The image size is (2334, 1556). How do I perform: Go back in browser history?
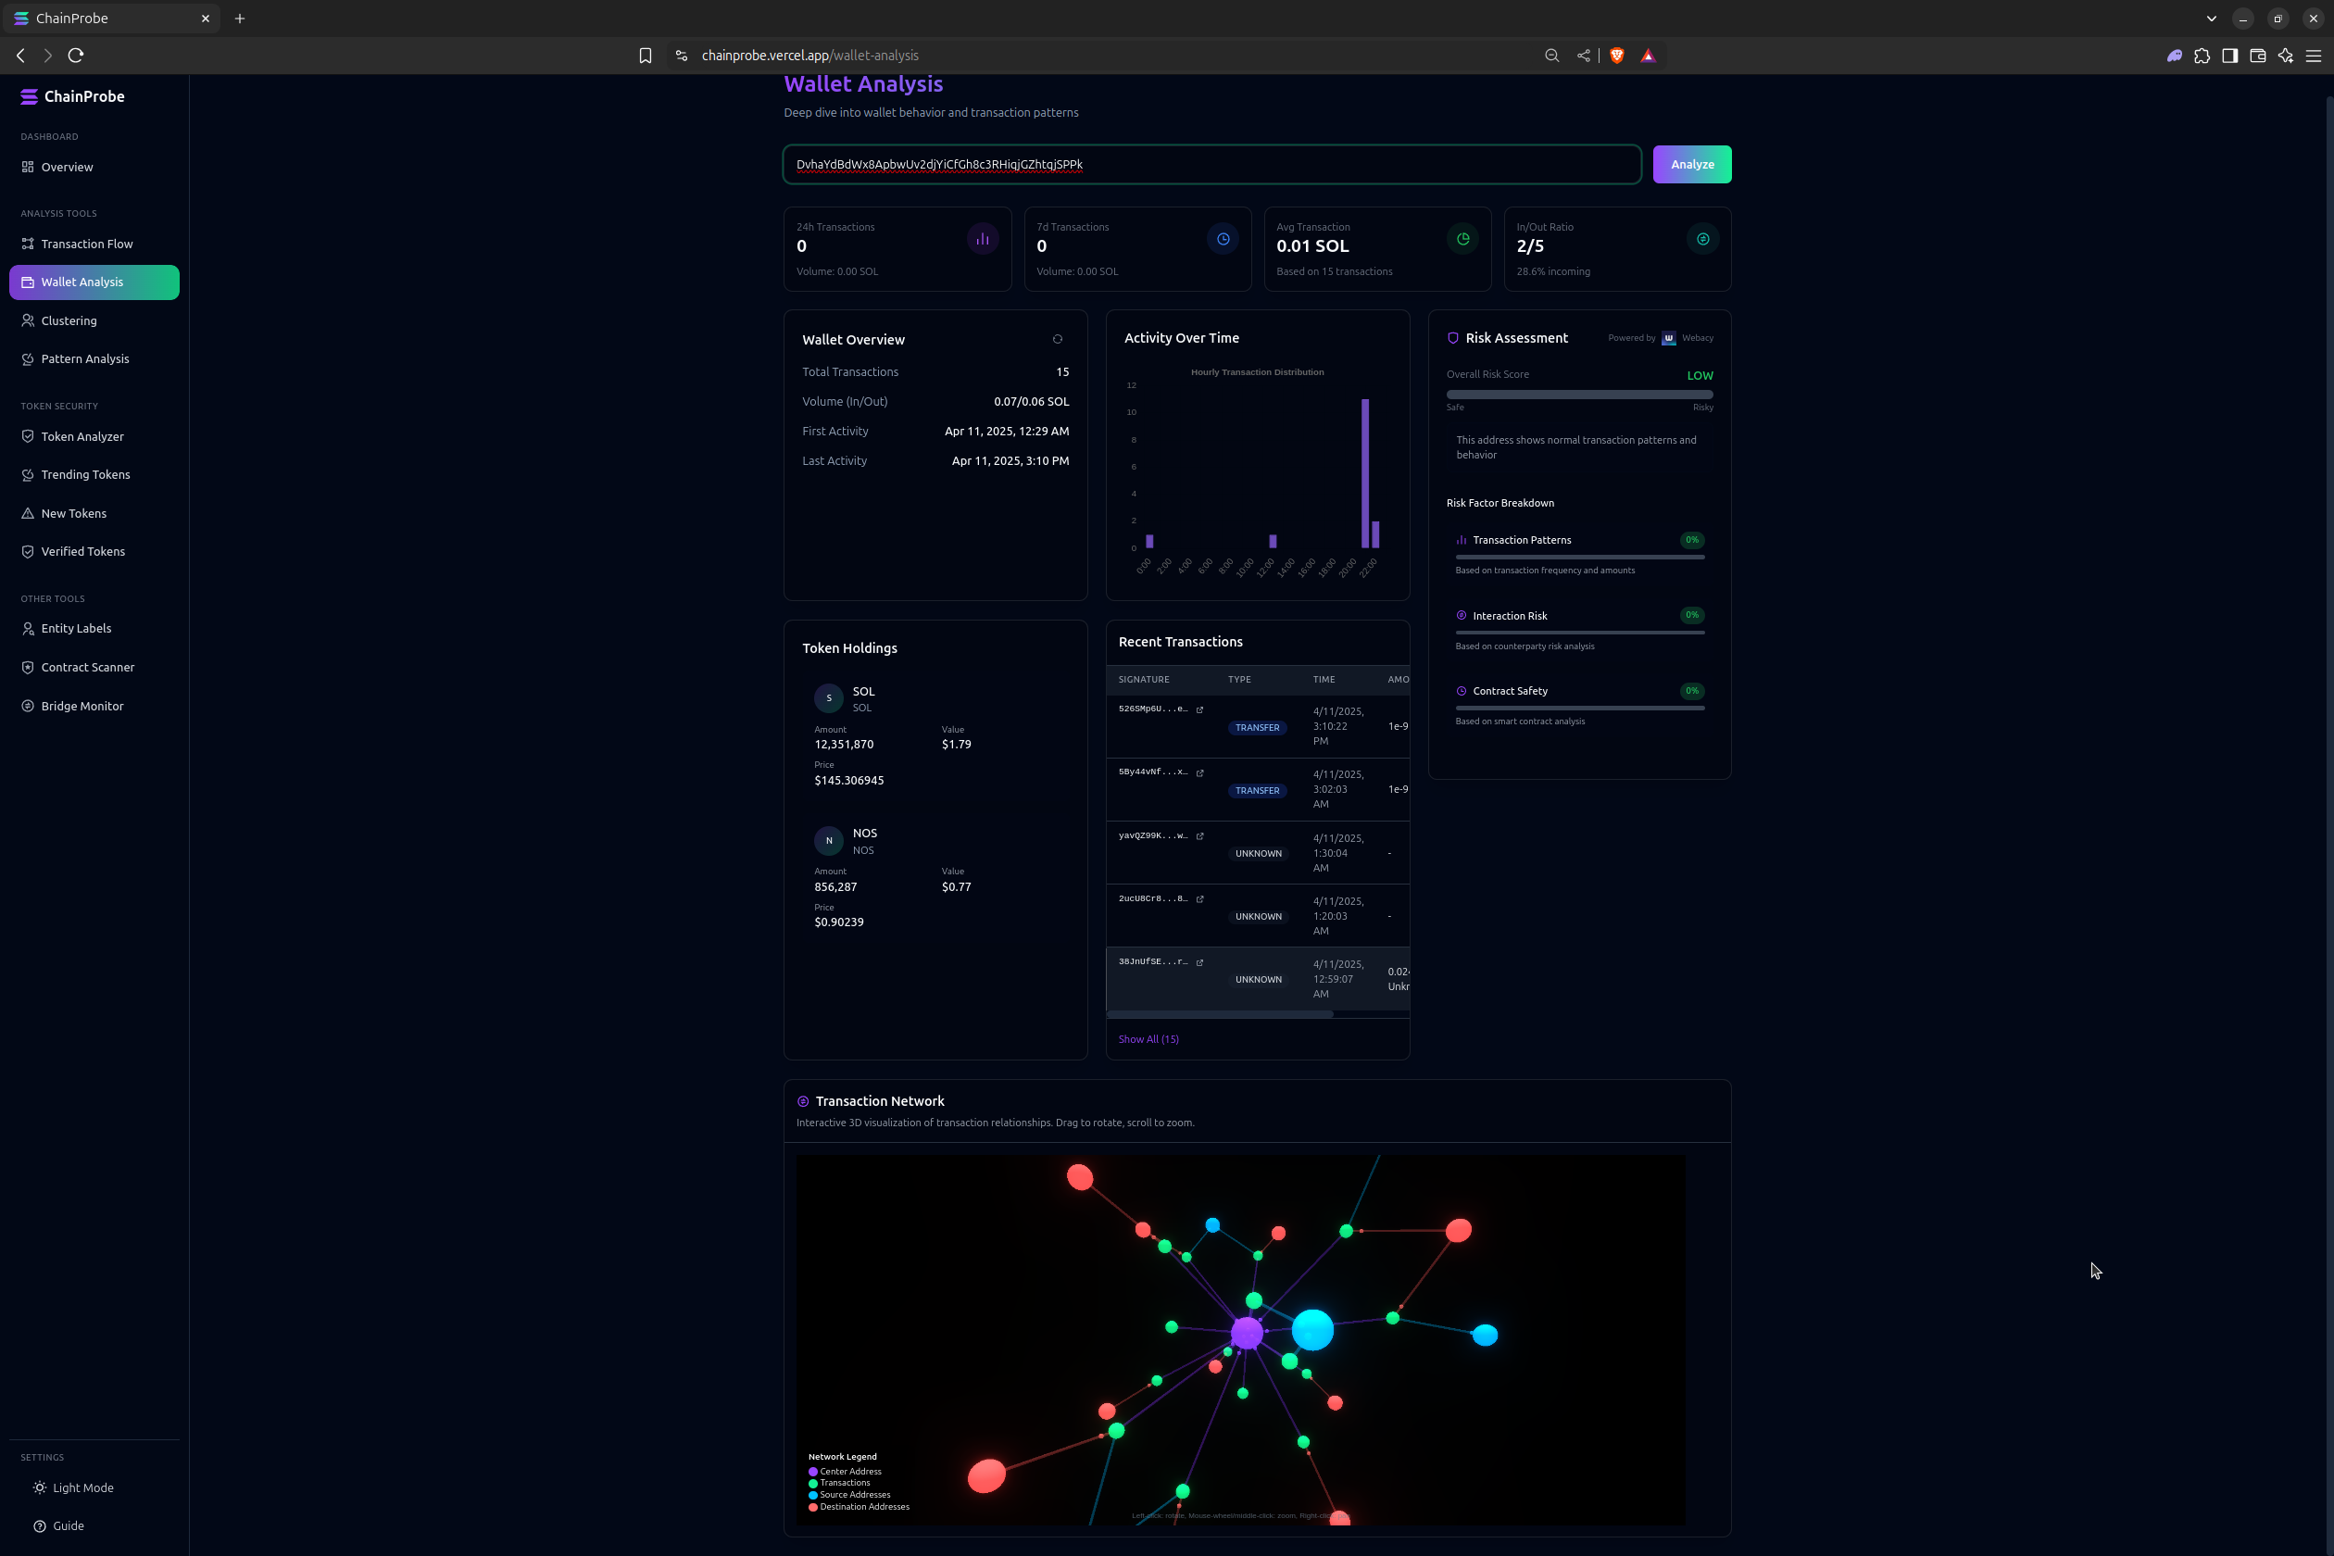20,56
